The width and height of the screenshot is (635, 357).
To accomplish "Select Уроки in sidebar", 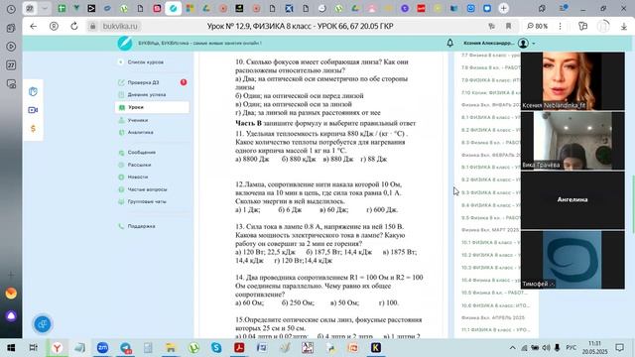I will [152, 107].
